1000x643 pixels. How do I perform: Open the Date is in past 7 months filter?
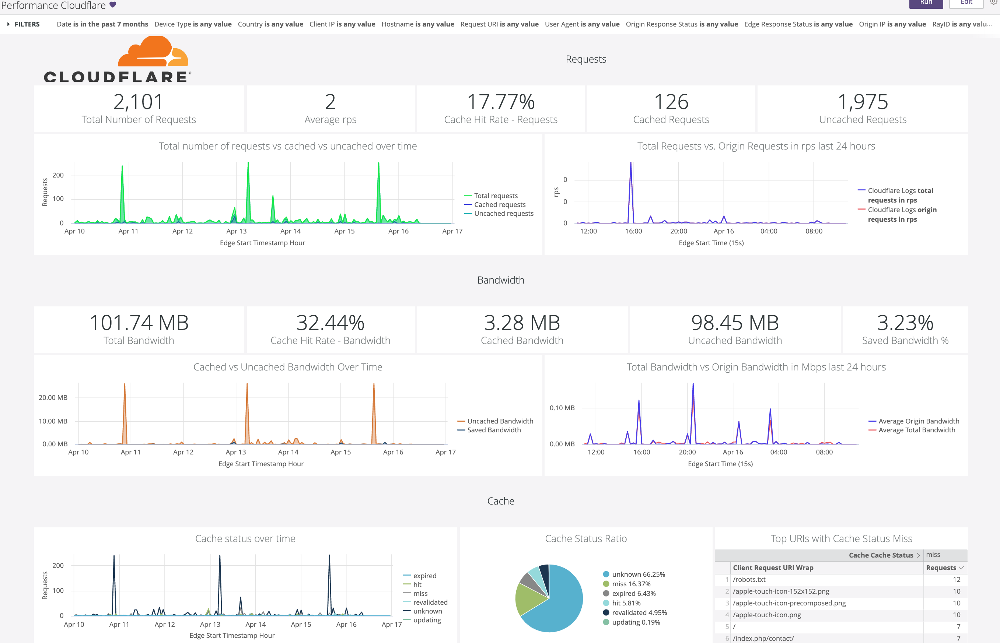tap(102, 24)
